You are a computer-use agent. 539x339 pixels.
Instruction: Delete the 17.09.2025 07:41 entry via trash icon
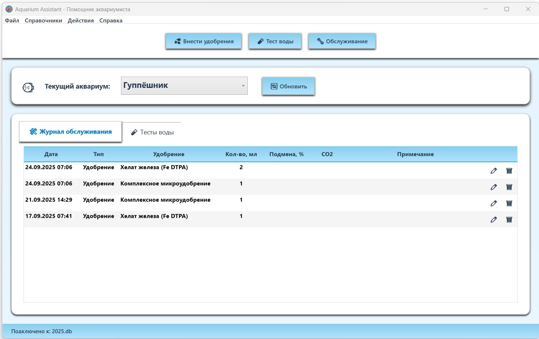(509, 220)
